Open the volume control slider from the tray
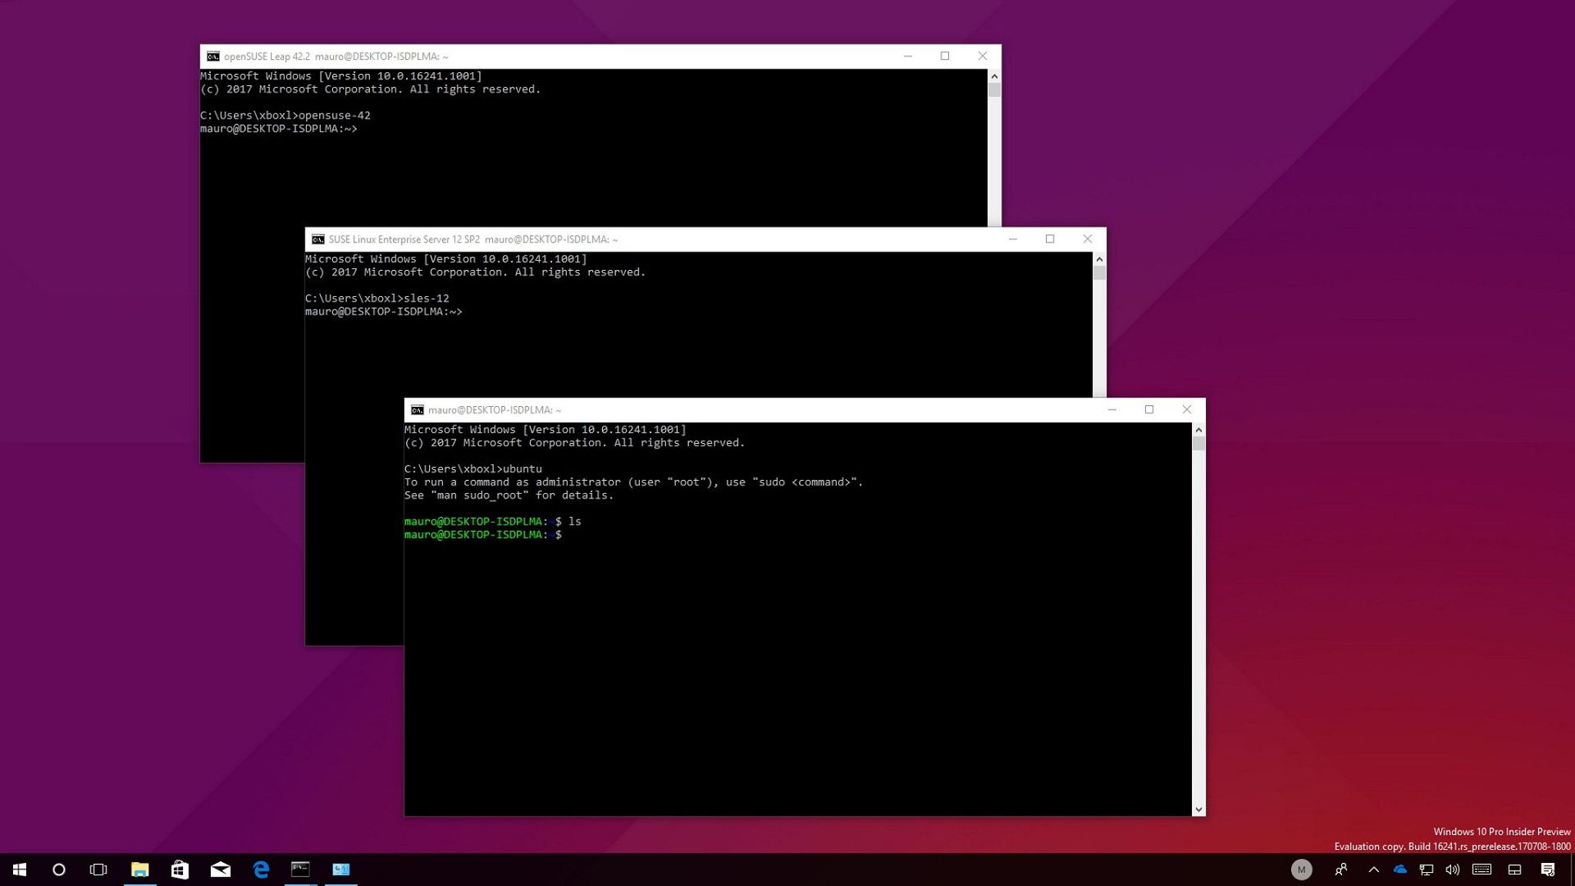Viewport: 1575px width, 886px height. point(1453,869)
